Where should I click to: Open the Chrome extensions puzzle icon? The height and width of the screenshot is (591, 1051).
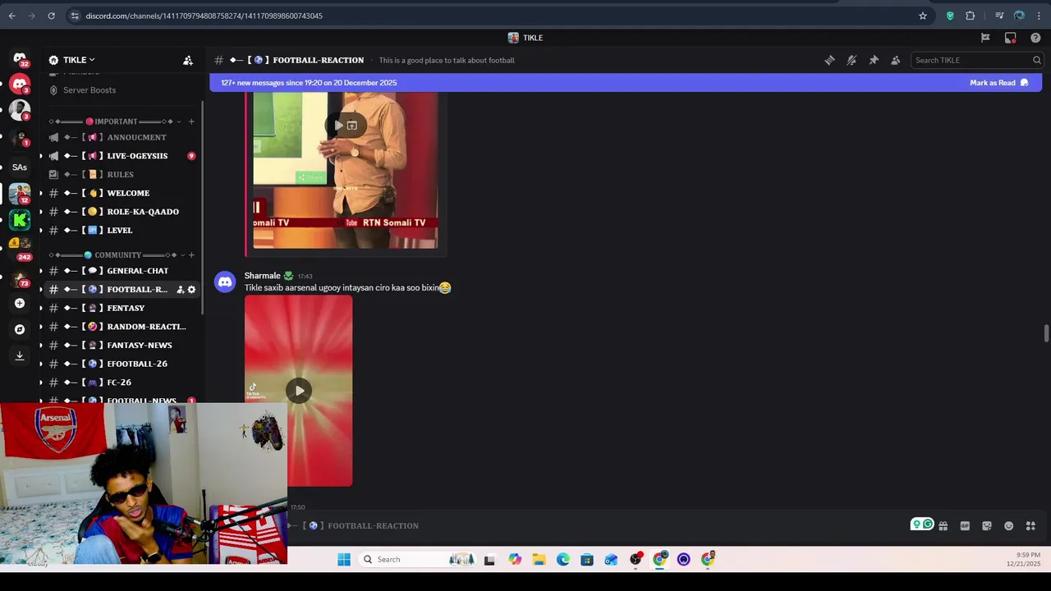(971, 16)
